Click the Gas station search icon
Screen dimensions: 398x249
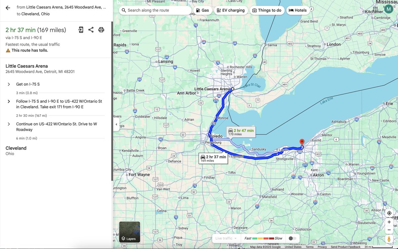click(203, 10)
